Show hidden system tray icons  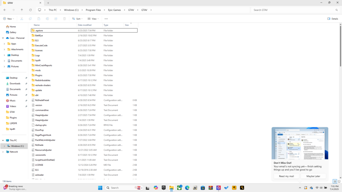[x=300, y=188]
